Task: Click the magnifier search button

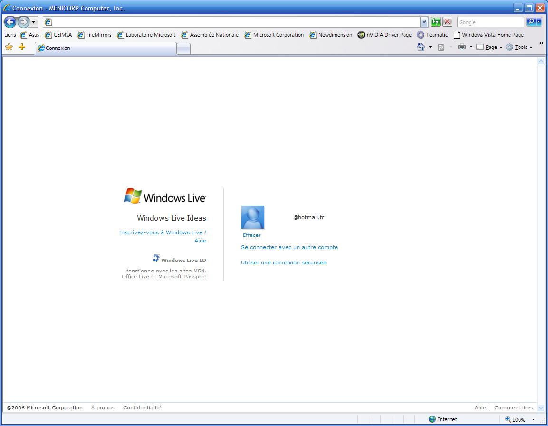Action: 531,22
